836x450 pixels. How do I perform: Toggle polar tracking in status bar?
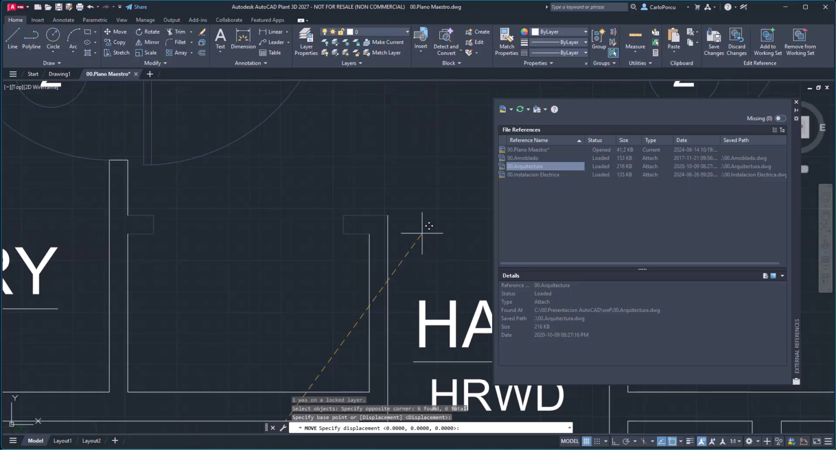pyautogui.click(x=626, y=441)
